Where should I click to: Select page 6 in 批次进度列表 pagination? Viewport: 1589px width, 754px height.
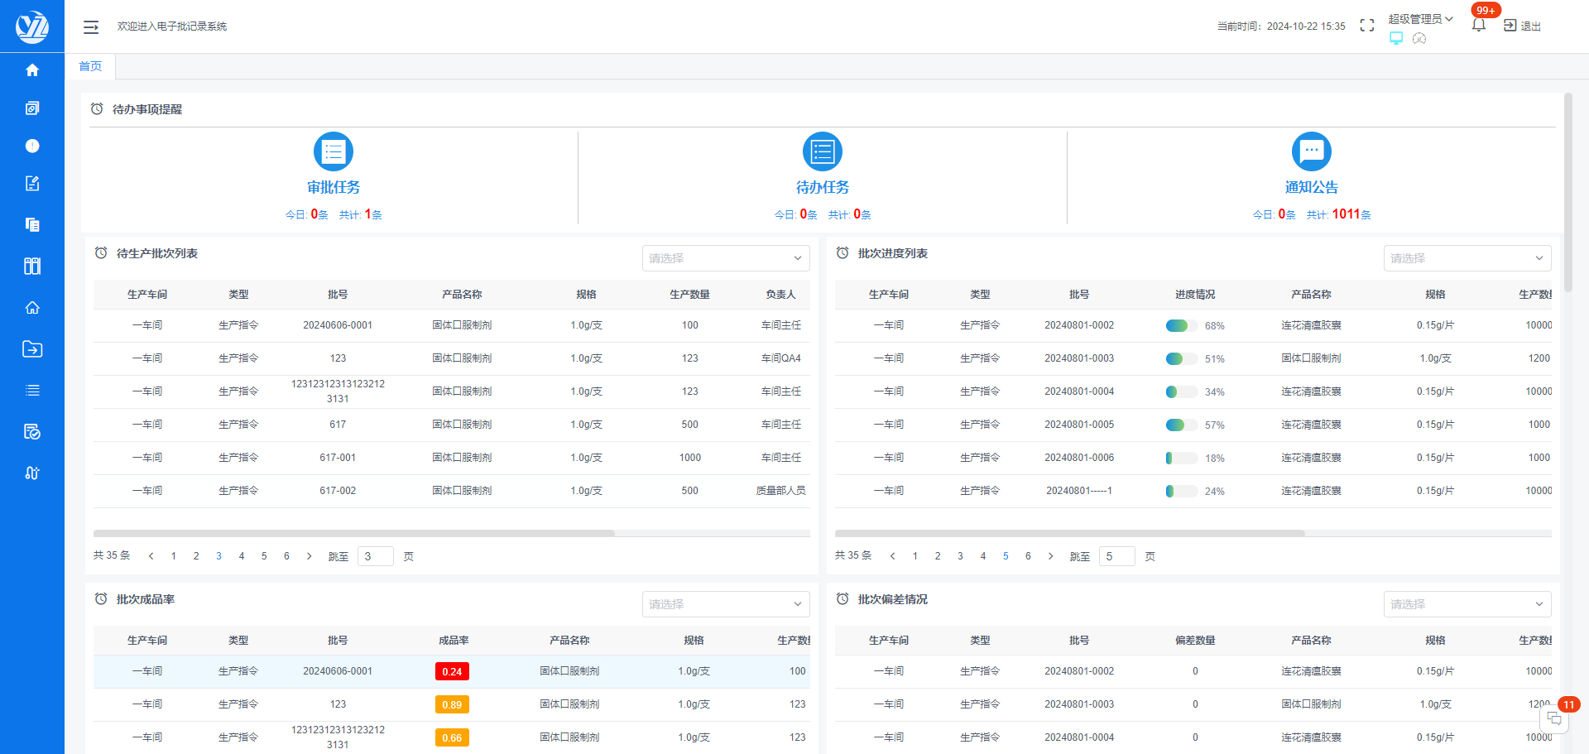click(x=1028, y=556)
